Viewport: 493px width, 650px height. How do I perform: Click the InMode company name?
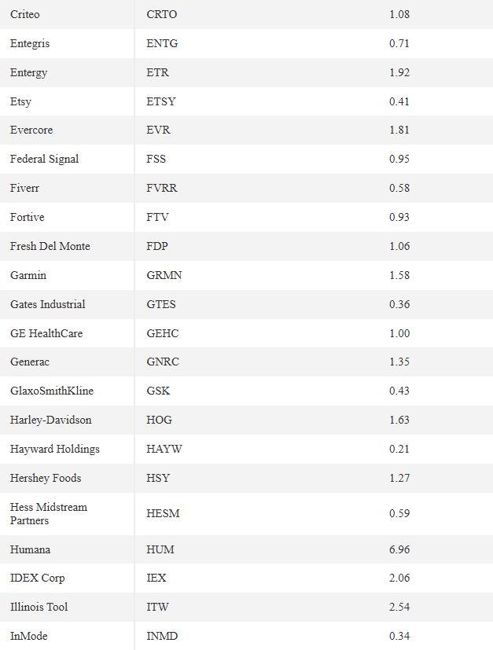coord(29,636)
